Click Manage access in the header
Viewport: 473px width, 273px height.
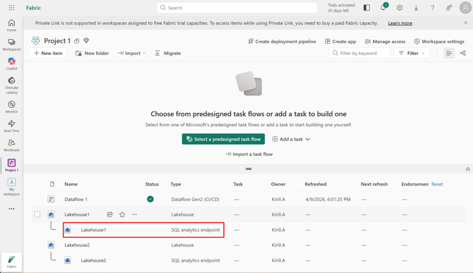tap(385, 42)
